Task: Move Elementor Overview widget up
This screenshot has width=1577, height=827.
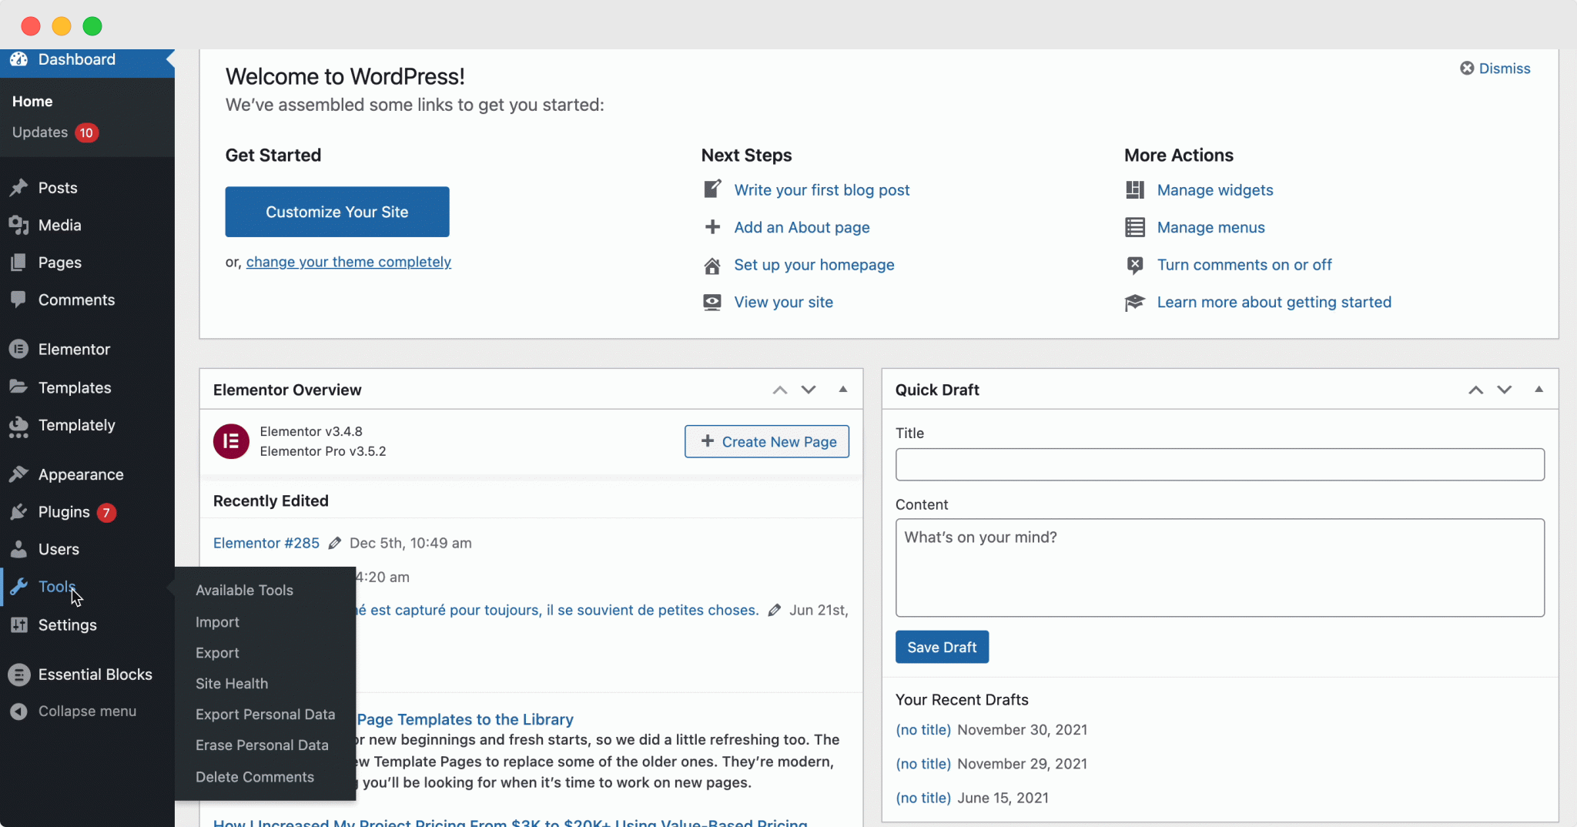Action: (x=780, y=390)
